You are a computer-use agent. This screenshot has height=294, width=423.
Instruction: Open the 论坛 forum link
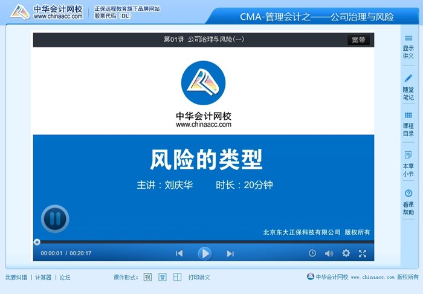65,277
